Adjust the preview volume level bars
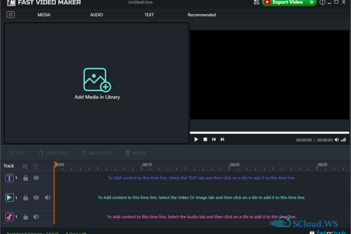351x234 pixels. [343, 140]
